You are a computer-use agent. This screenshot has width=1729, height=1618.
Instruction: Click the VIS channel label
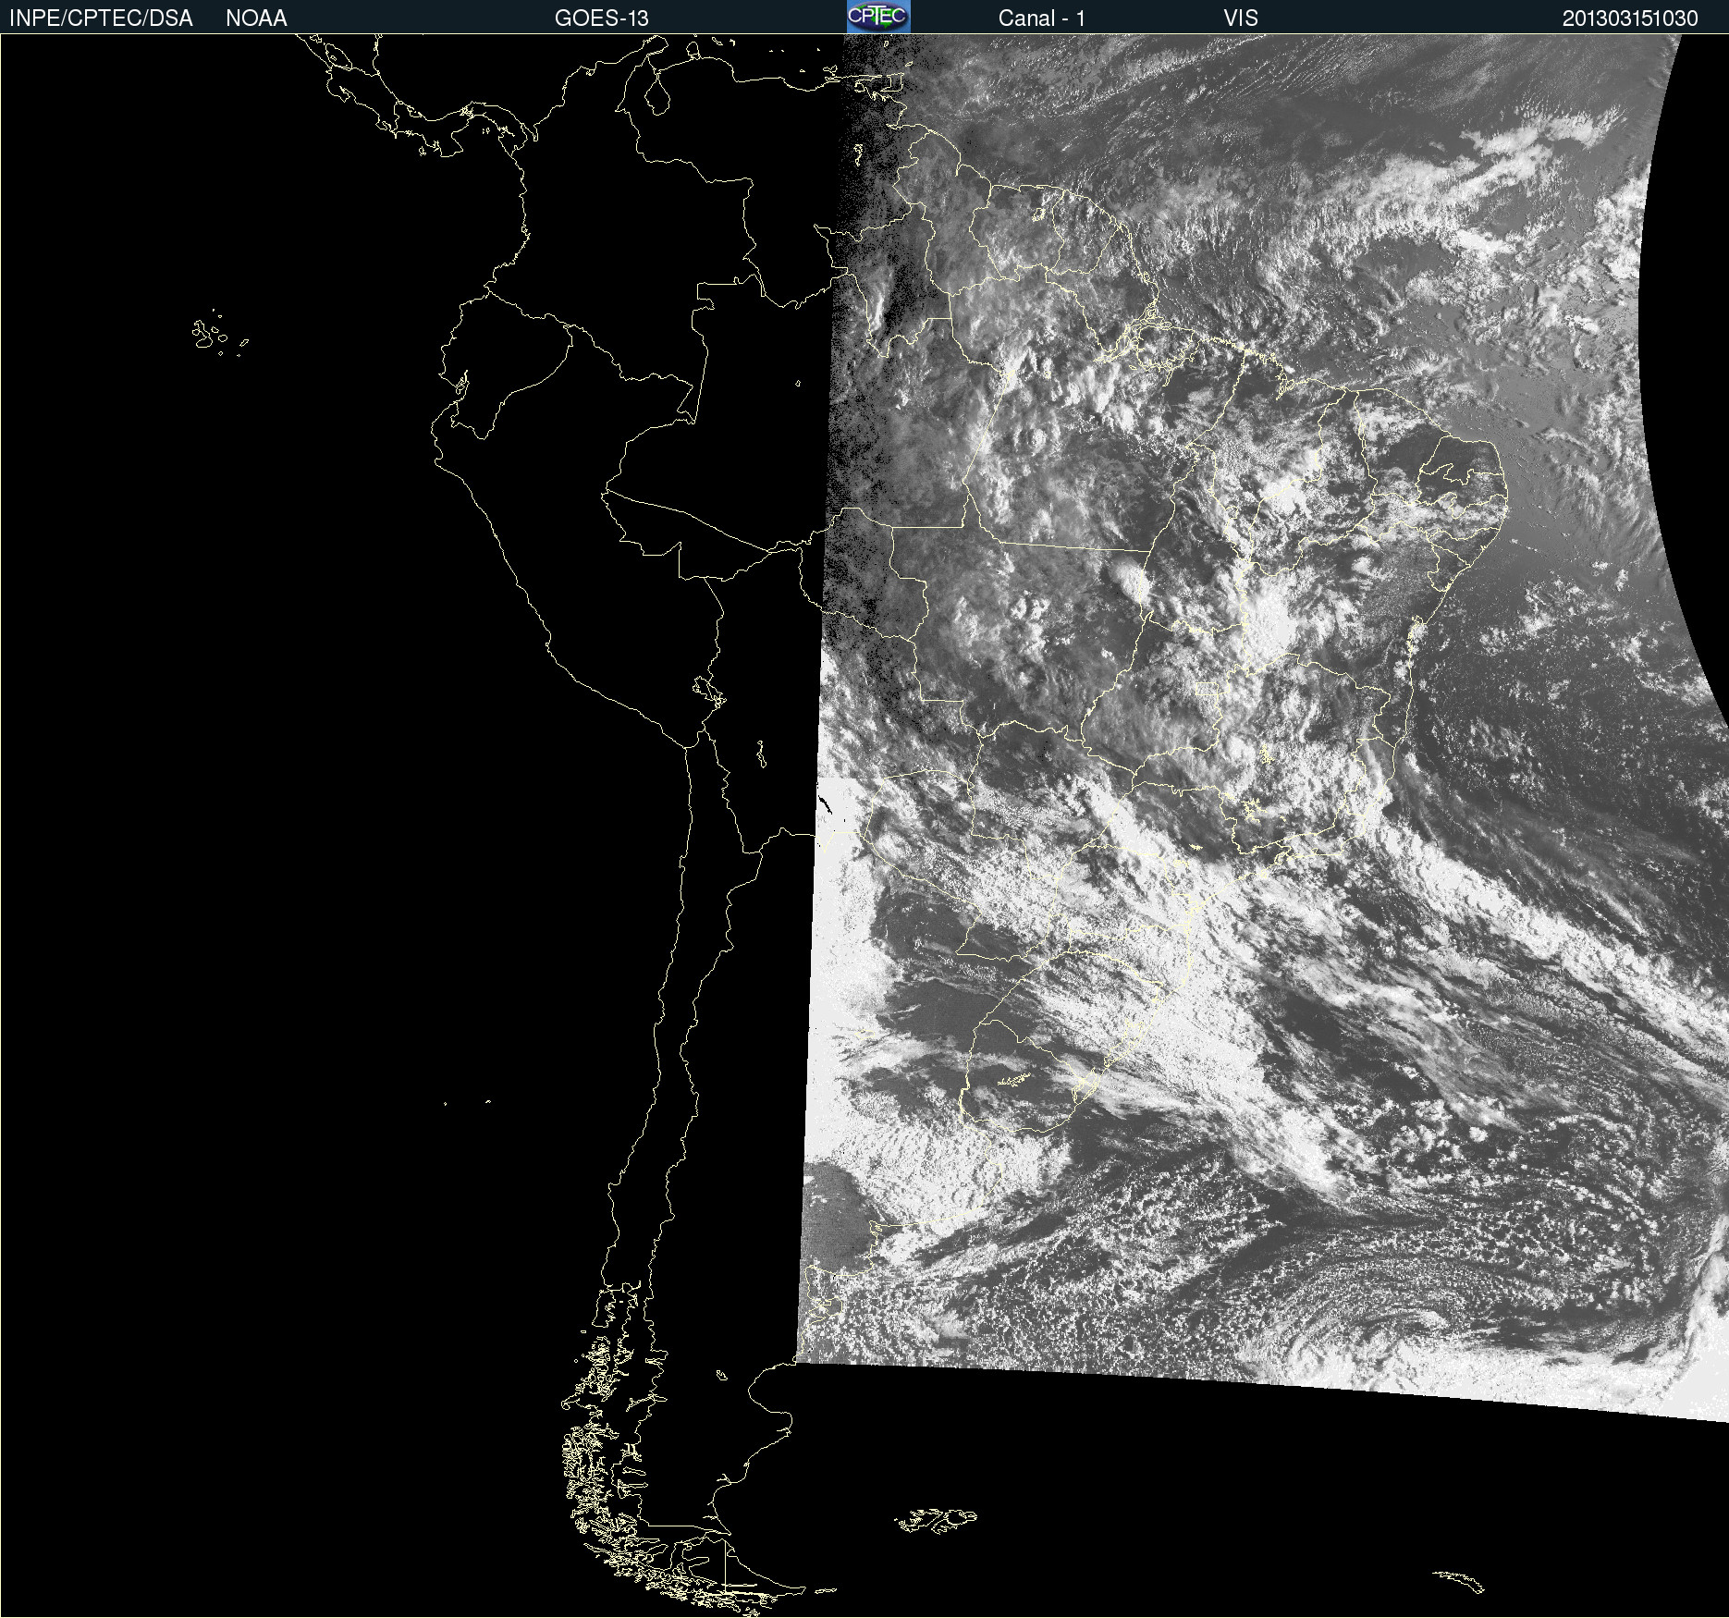click(x=1241, y=18)
